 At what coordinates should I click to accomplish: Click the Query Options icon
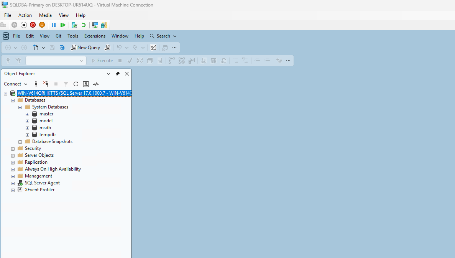tap(150, 61)
